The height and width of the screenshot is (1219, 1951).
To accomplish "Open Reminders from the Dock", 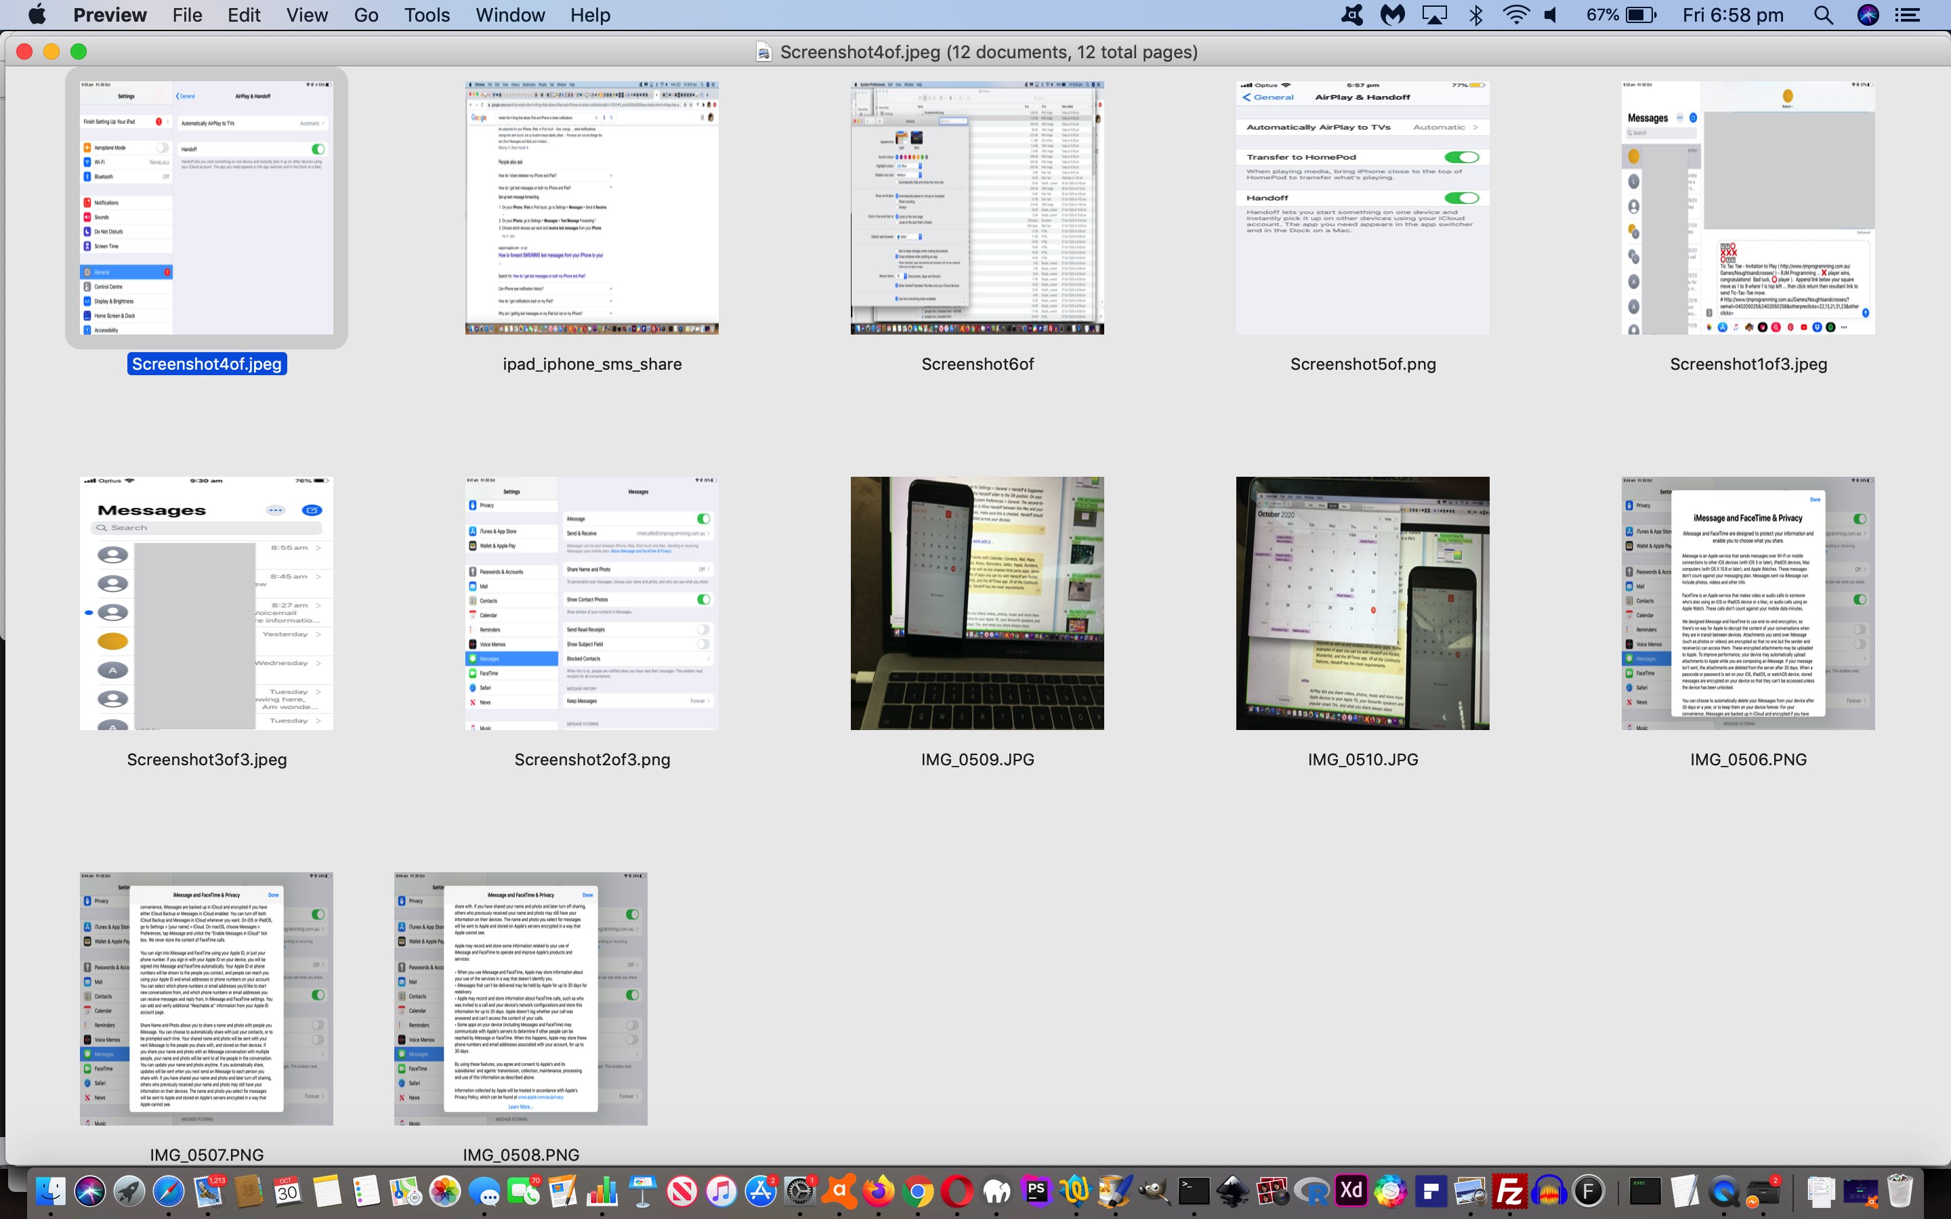I will [366, 1191].
